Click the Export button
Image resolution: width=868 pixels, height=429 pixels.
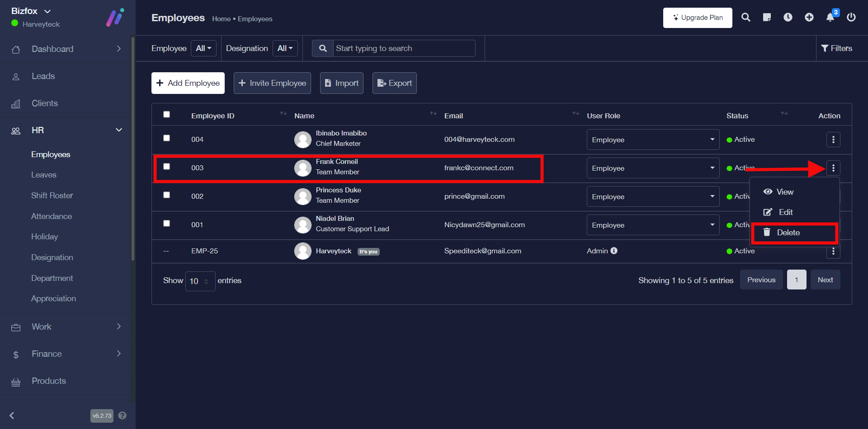click(394, 83)
